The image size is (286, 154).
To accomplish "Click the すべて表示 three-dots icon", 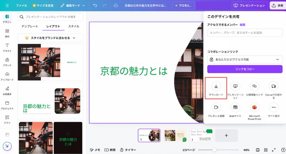I will pyautogui.click(x=273, y=107).
